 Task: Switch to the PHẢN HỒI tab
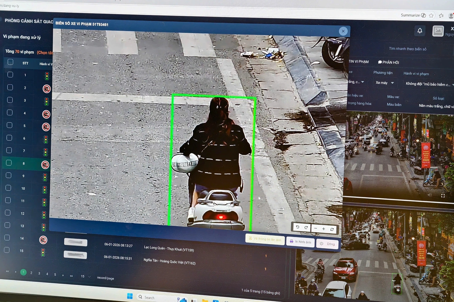pyautogui.click(x=389, y=62)
